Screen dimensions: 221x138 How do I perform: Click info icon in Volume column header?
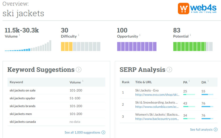pyautogui.click(x=83, y=81)
